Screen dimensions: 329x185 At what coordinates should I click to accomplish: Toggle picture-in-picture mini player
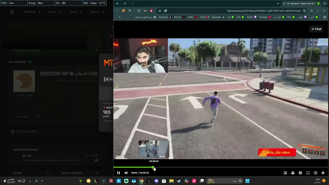coord(285,173)
